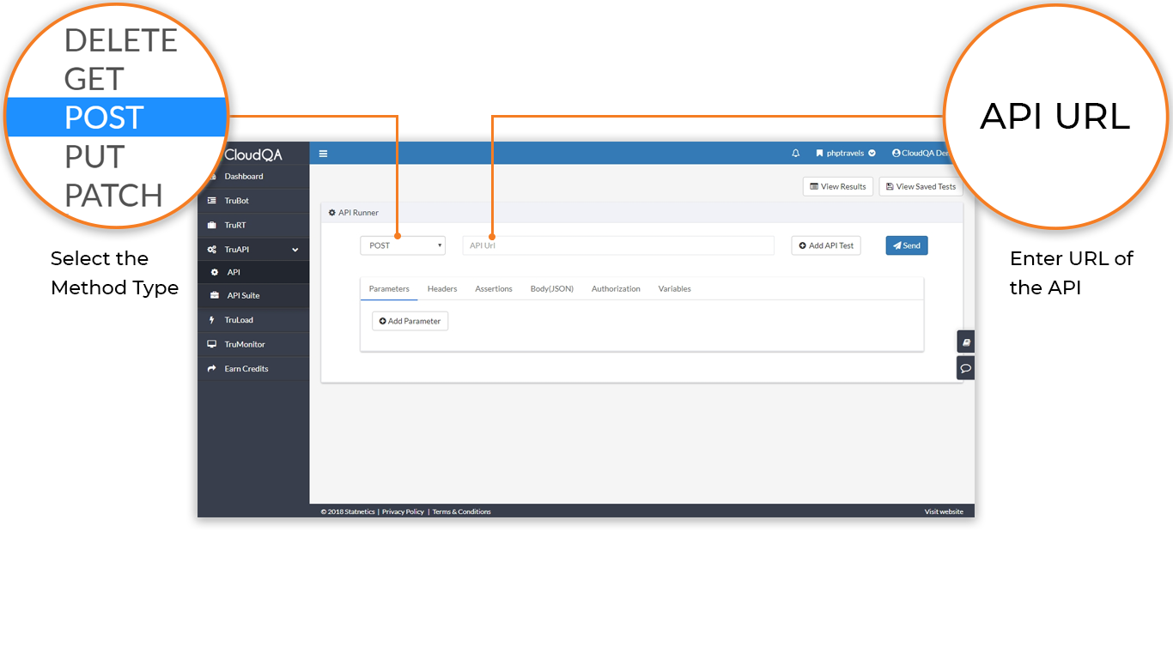The image size is (1173, 659).
Task: Switch to the Parameters tab
Action: click(389, 288)
